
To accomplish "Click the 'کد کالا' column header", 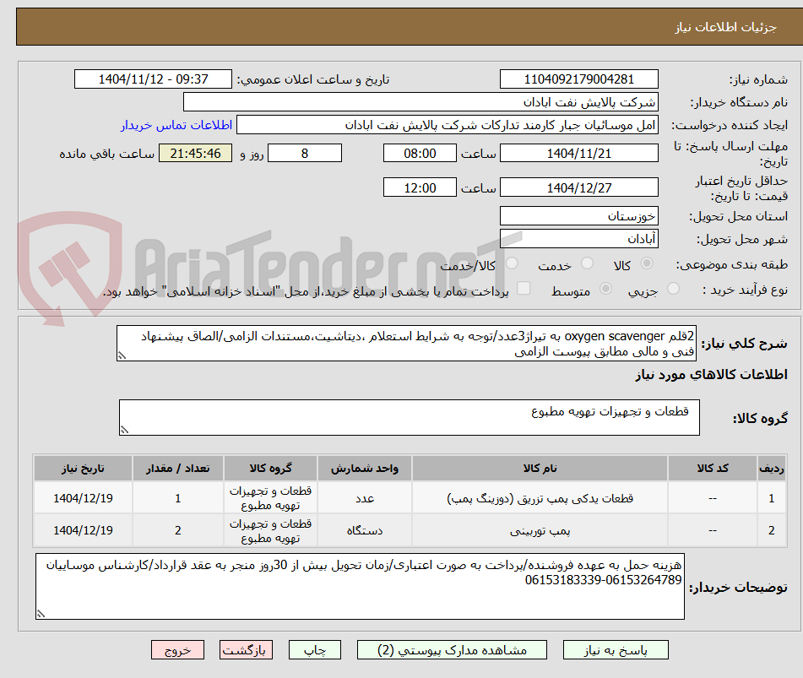I will tap(713, 468).
